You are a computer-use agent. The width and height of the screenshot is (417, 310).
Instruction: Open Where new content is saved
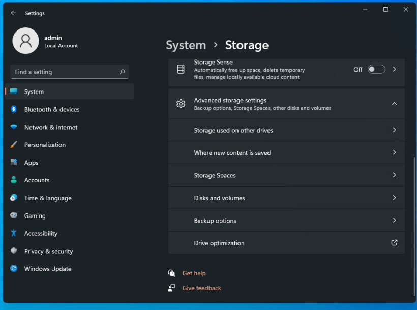coord(286,152)
